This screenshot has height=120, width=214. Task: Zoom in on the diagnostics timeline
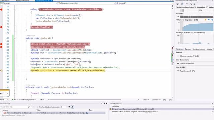point(187,4)
